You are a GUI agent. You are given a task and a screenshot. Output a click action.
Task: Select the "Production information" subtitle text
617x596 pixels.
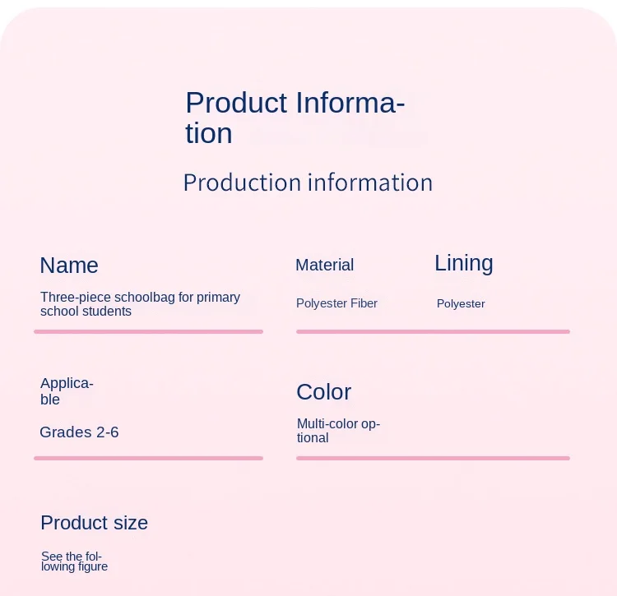pyautogui.click(x=308, y=182)
